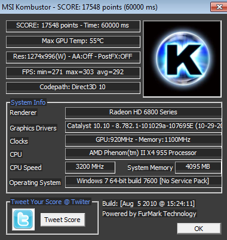Image resolution: width=227 pixels, height=240 pixels.
Task: Click the GPU and Memory clocks field
Action: [143, 141]
